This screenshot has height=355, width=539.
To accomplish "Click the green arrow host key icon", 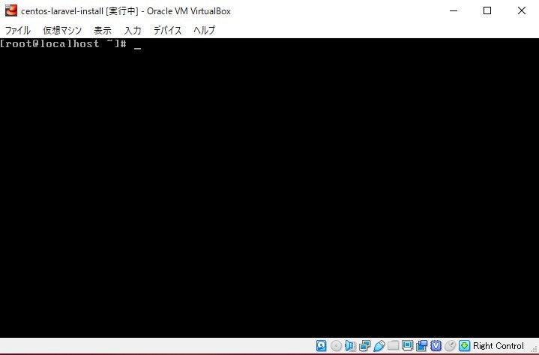I will pyautogui.click(x=464, y=345).
